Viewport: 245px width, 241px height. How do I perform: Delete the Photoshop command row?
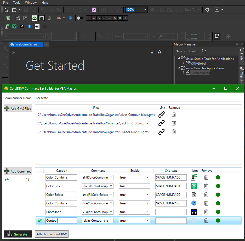pos(206,212)
